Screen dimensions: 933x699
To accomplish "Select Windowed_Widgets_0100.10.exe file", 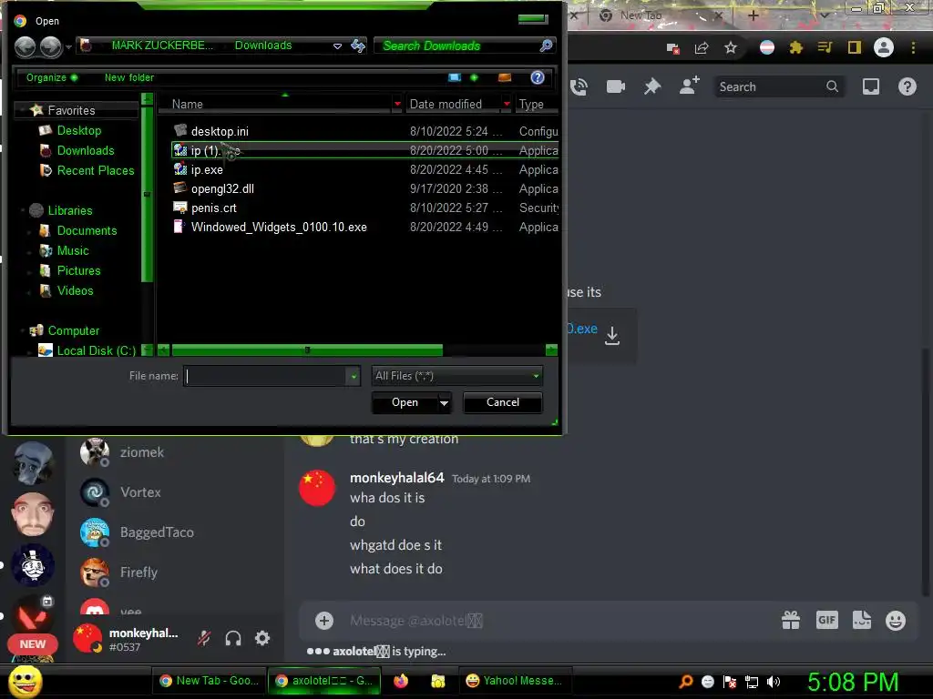I will coord(279,227).
